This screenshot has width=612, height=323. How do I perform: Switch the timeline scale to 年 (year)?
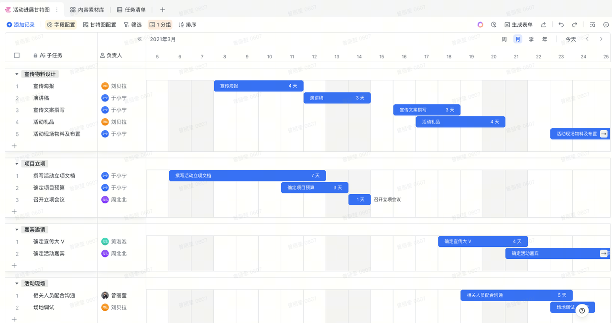(x=545, y=39)
